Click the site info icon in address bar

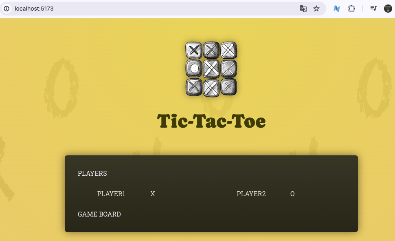[x=7, y=9]
